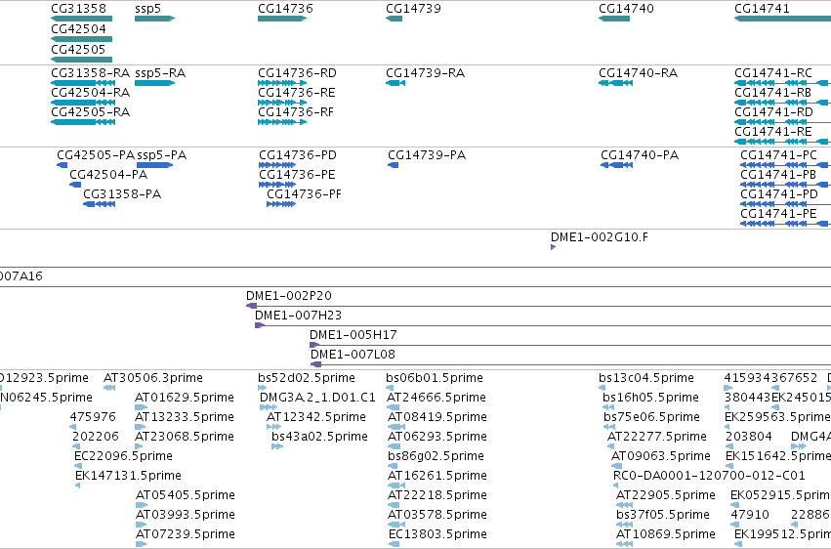
Task: Select protein label CG14740-PA
Action: tap(640, 155)
